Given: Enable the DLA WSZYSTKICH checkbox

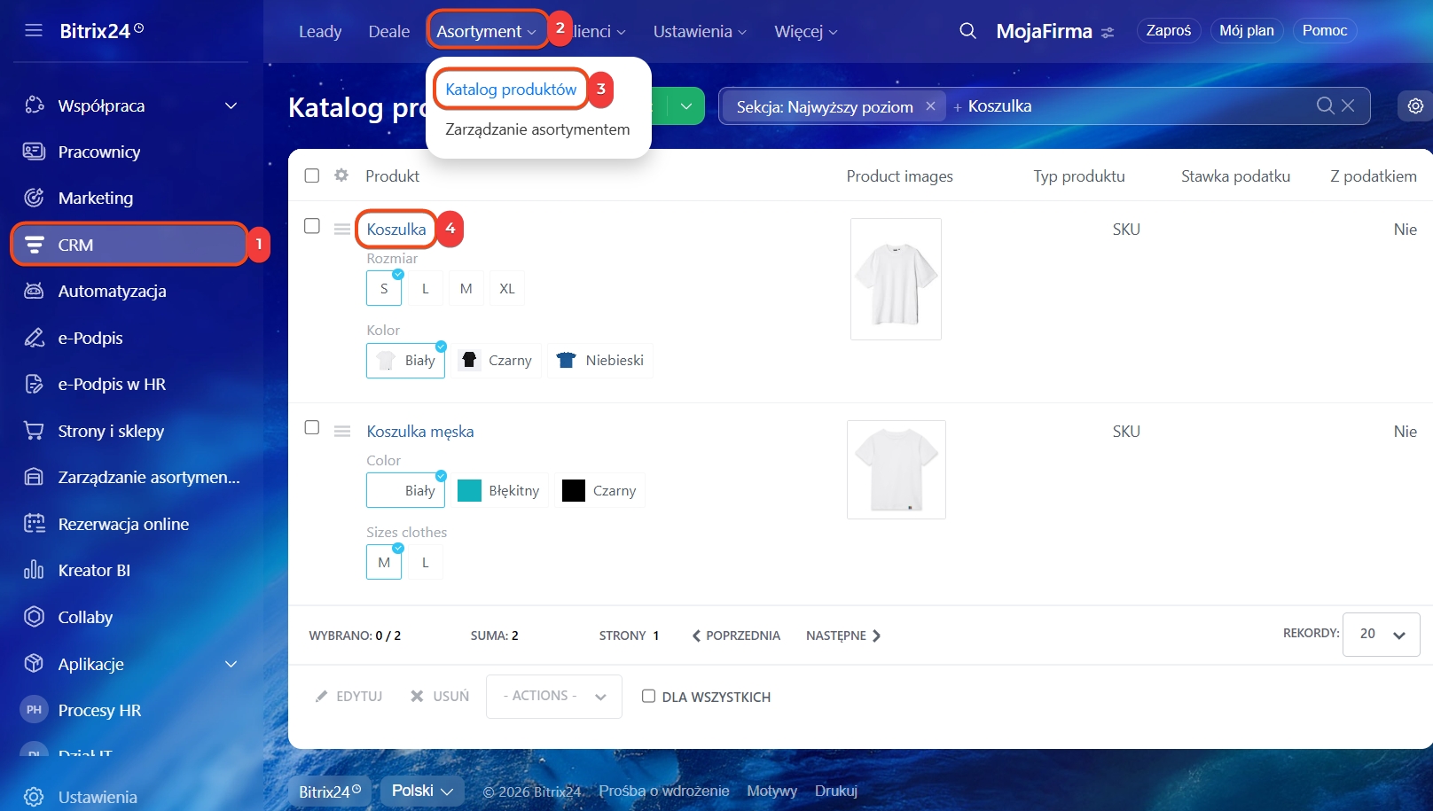Looking at the screenshot, I should 649,696.
